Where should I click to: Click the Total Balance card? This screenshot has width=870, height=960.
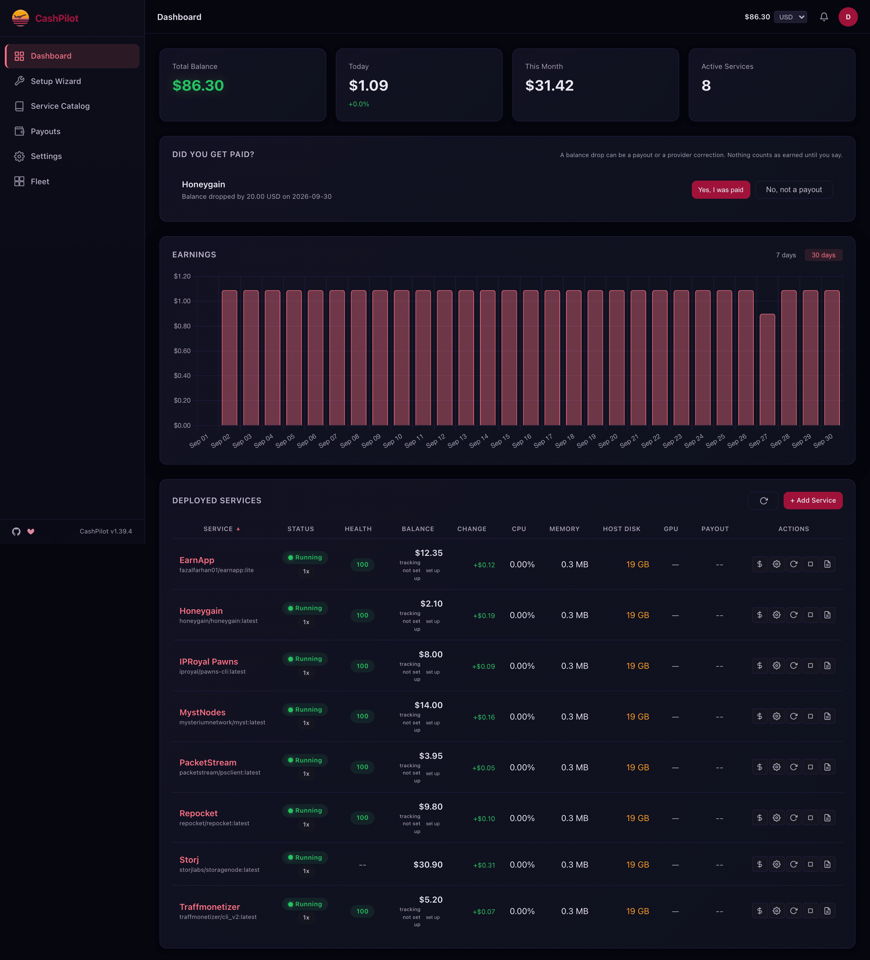[x=243, y=85]
